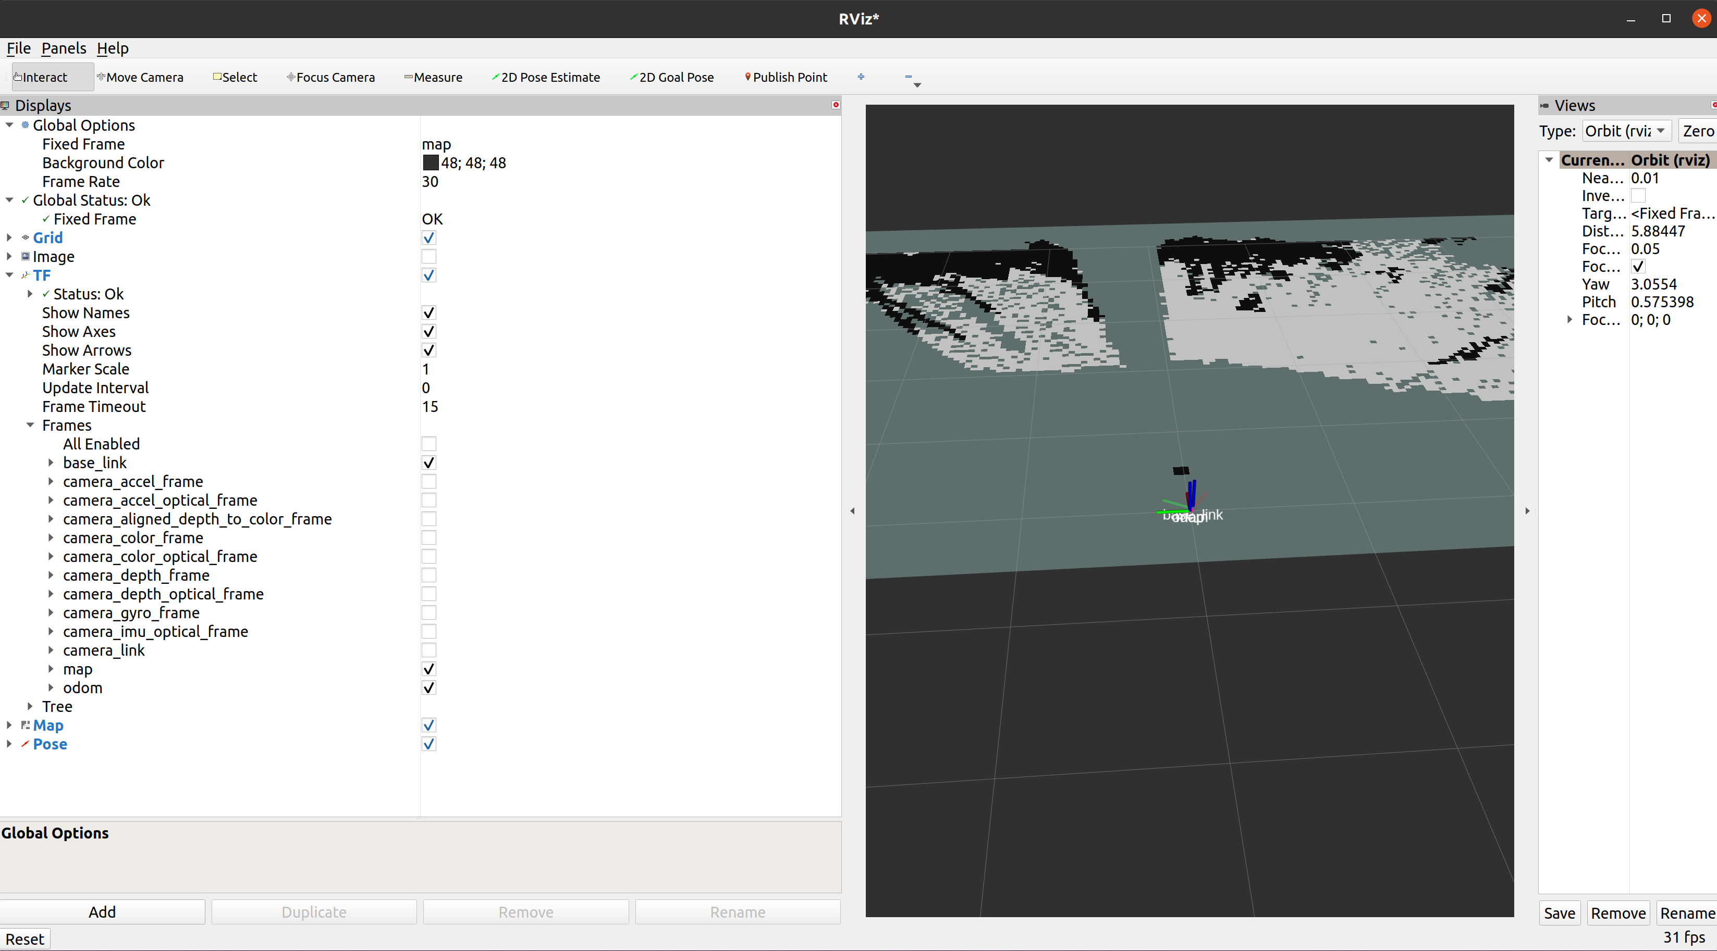This screenshot has height=951, width=1717.
Task: Enable the camera_link frame checkbox
Action: pos(428,650)
